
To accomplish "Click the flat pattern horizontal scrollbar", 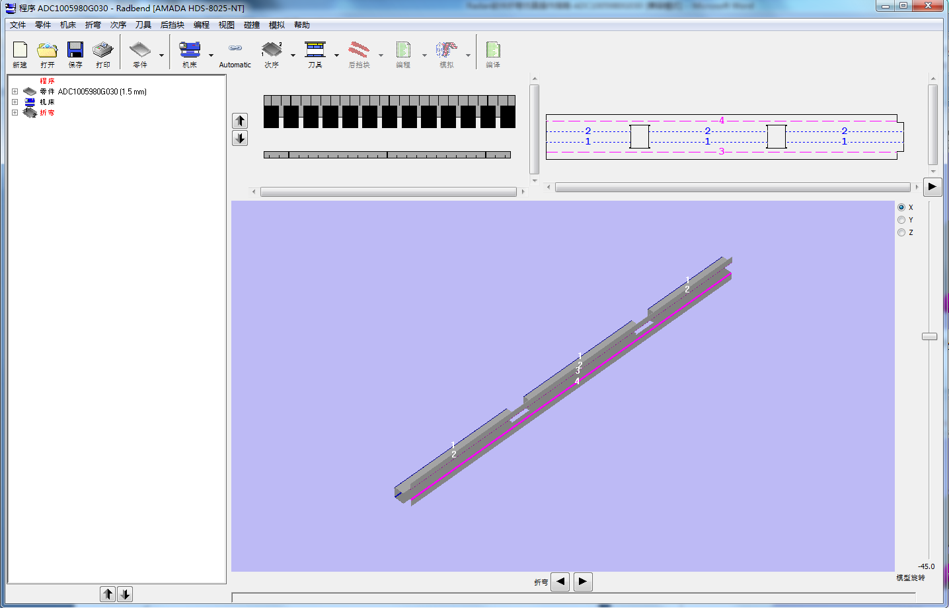I will [733, 187].
